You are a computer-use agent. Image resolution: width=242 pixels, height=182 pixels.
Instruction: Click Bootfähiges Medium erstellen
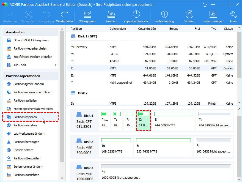click(x=33, y=57)
